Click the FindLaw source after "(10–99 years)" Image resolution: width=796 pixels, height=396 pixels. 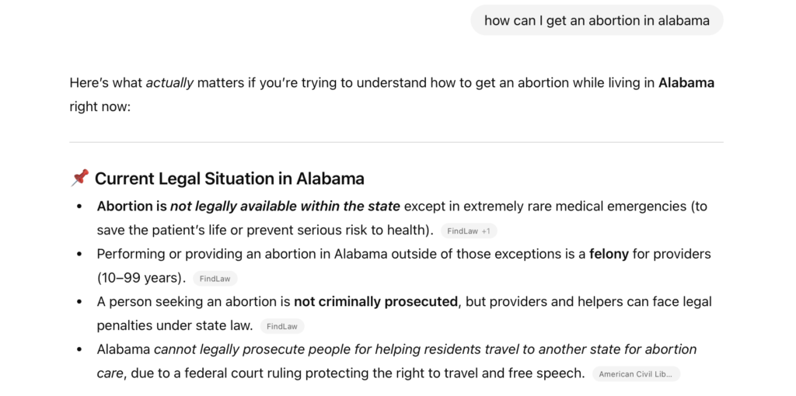click(216, 278)
